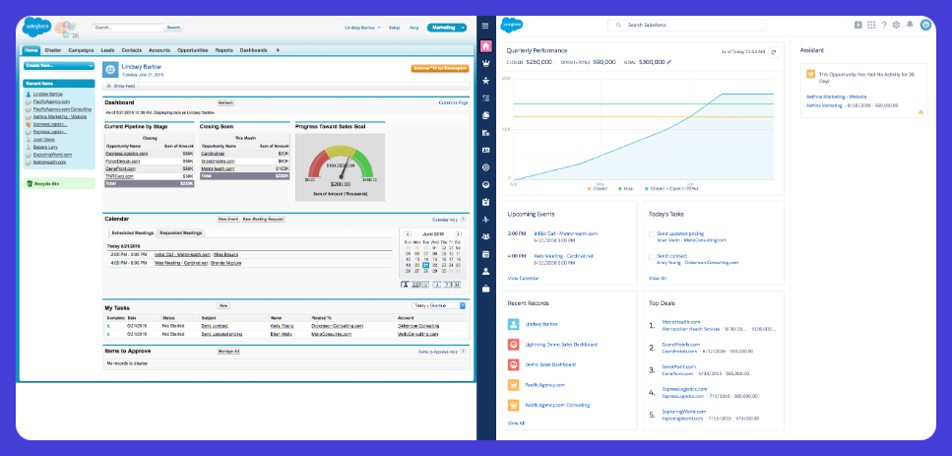Open Files icon in Lightning sidebar
Image resolution: width=952 pixels, height=456 pixels.
(485, 115)
